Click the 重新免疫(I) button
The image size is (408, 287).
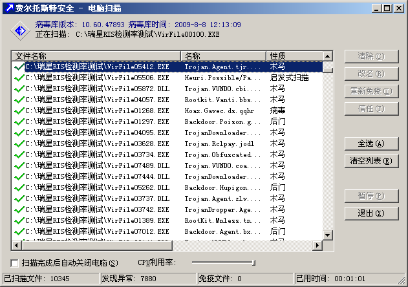371,91
